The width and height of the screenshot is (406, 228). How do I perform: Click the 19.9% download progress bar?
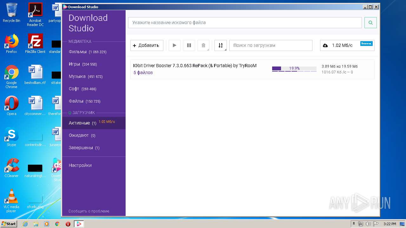[x=294, y=68]
